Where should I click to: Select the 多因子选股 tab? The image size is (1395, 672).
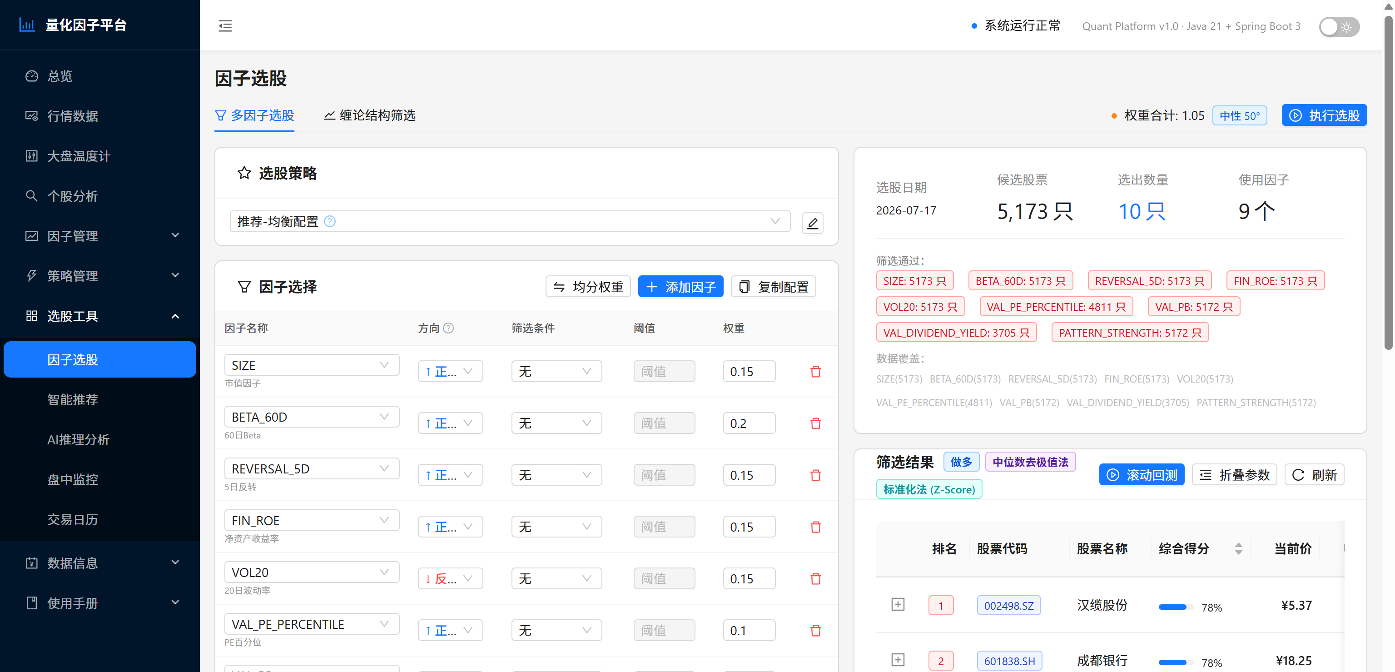(254, 115)
